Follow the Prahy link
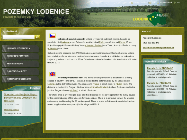The width and height of the screenshot is (187, 140). (x=102, y=42)
